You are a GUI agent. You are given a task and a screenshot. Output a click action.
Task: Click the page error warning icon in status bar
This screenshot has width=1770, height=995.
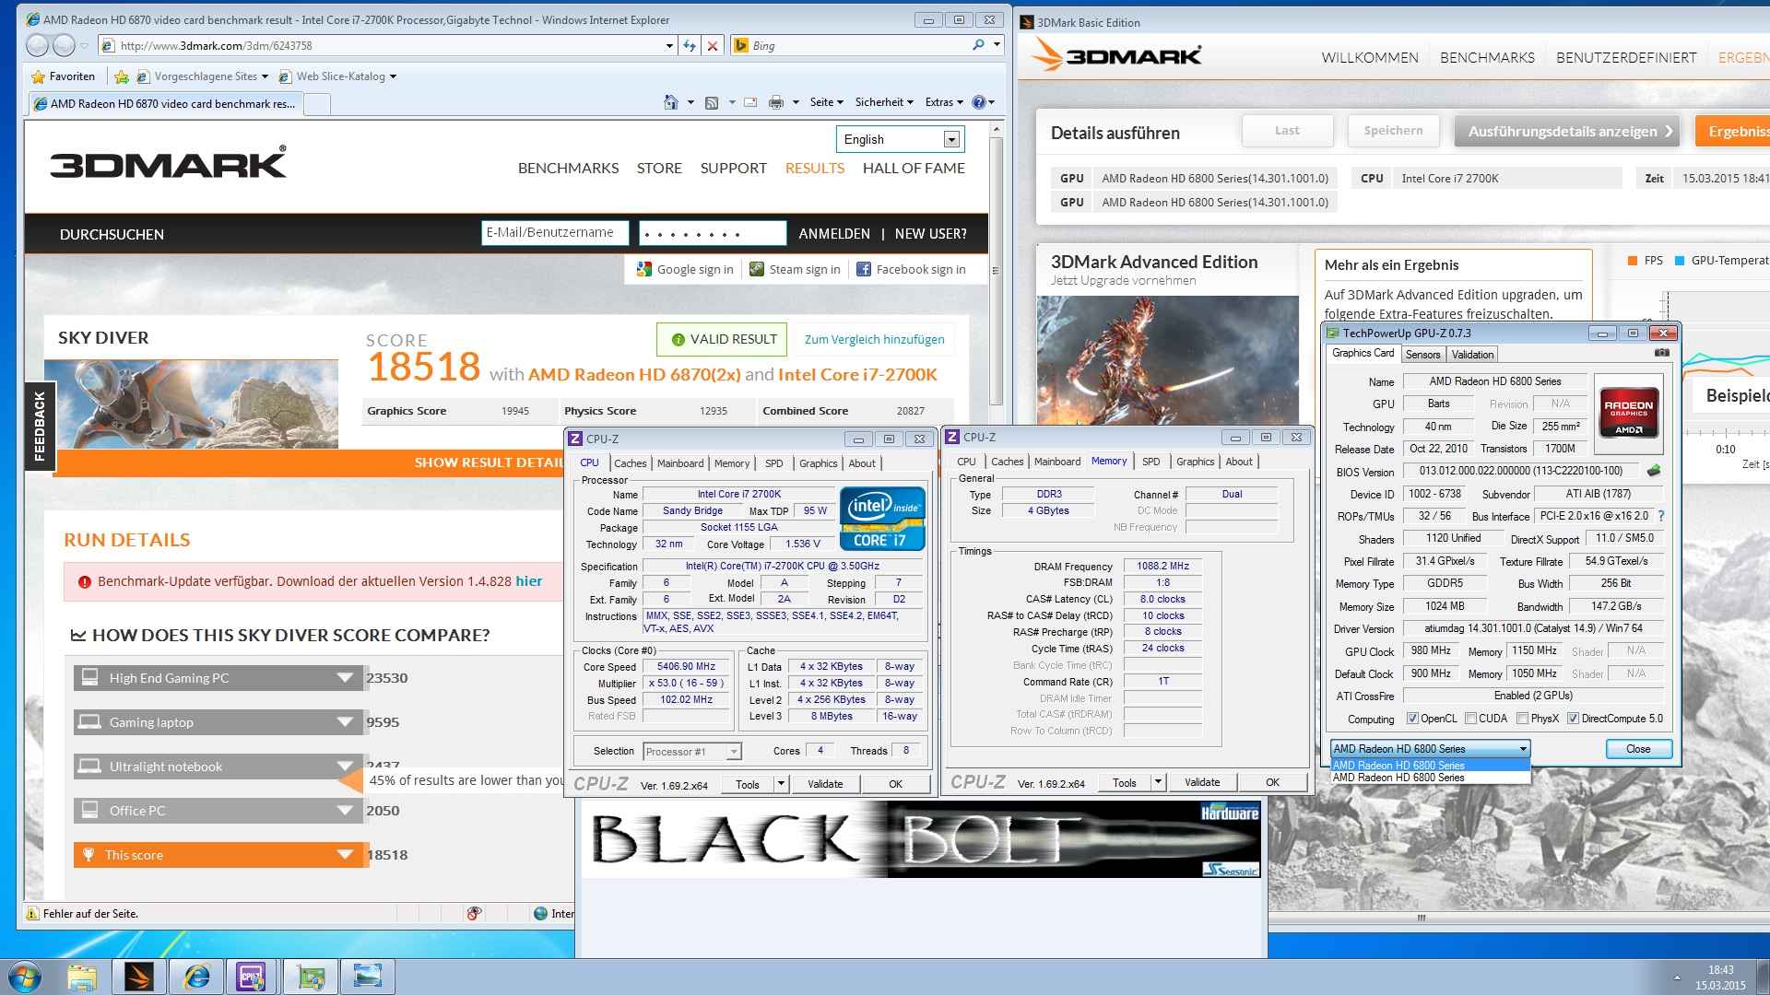33,913
